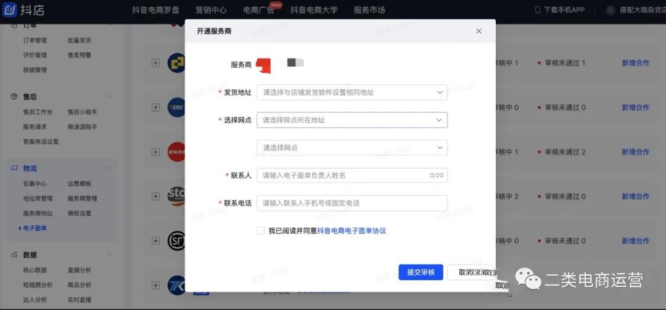Click the 物流 truck icon in sidebar
The image size is (666, 310).
[x=14, y=168]
